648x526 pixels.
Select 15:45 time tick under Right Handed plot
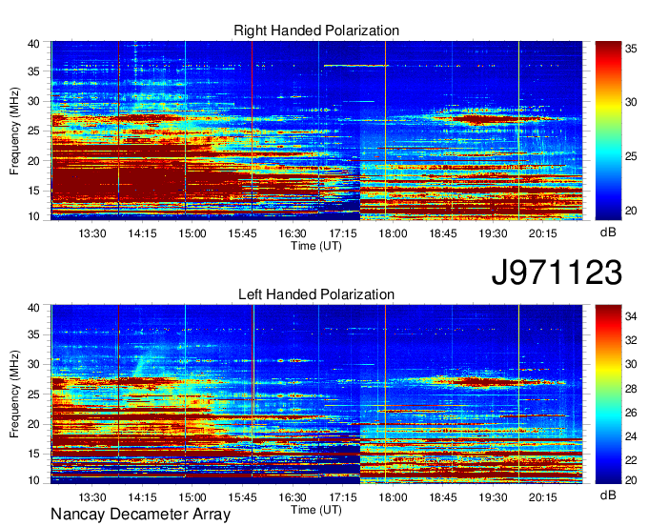pos(243,233)
